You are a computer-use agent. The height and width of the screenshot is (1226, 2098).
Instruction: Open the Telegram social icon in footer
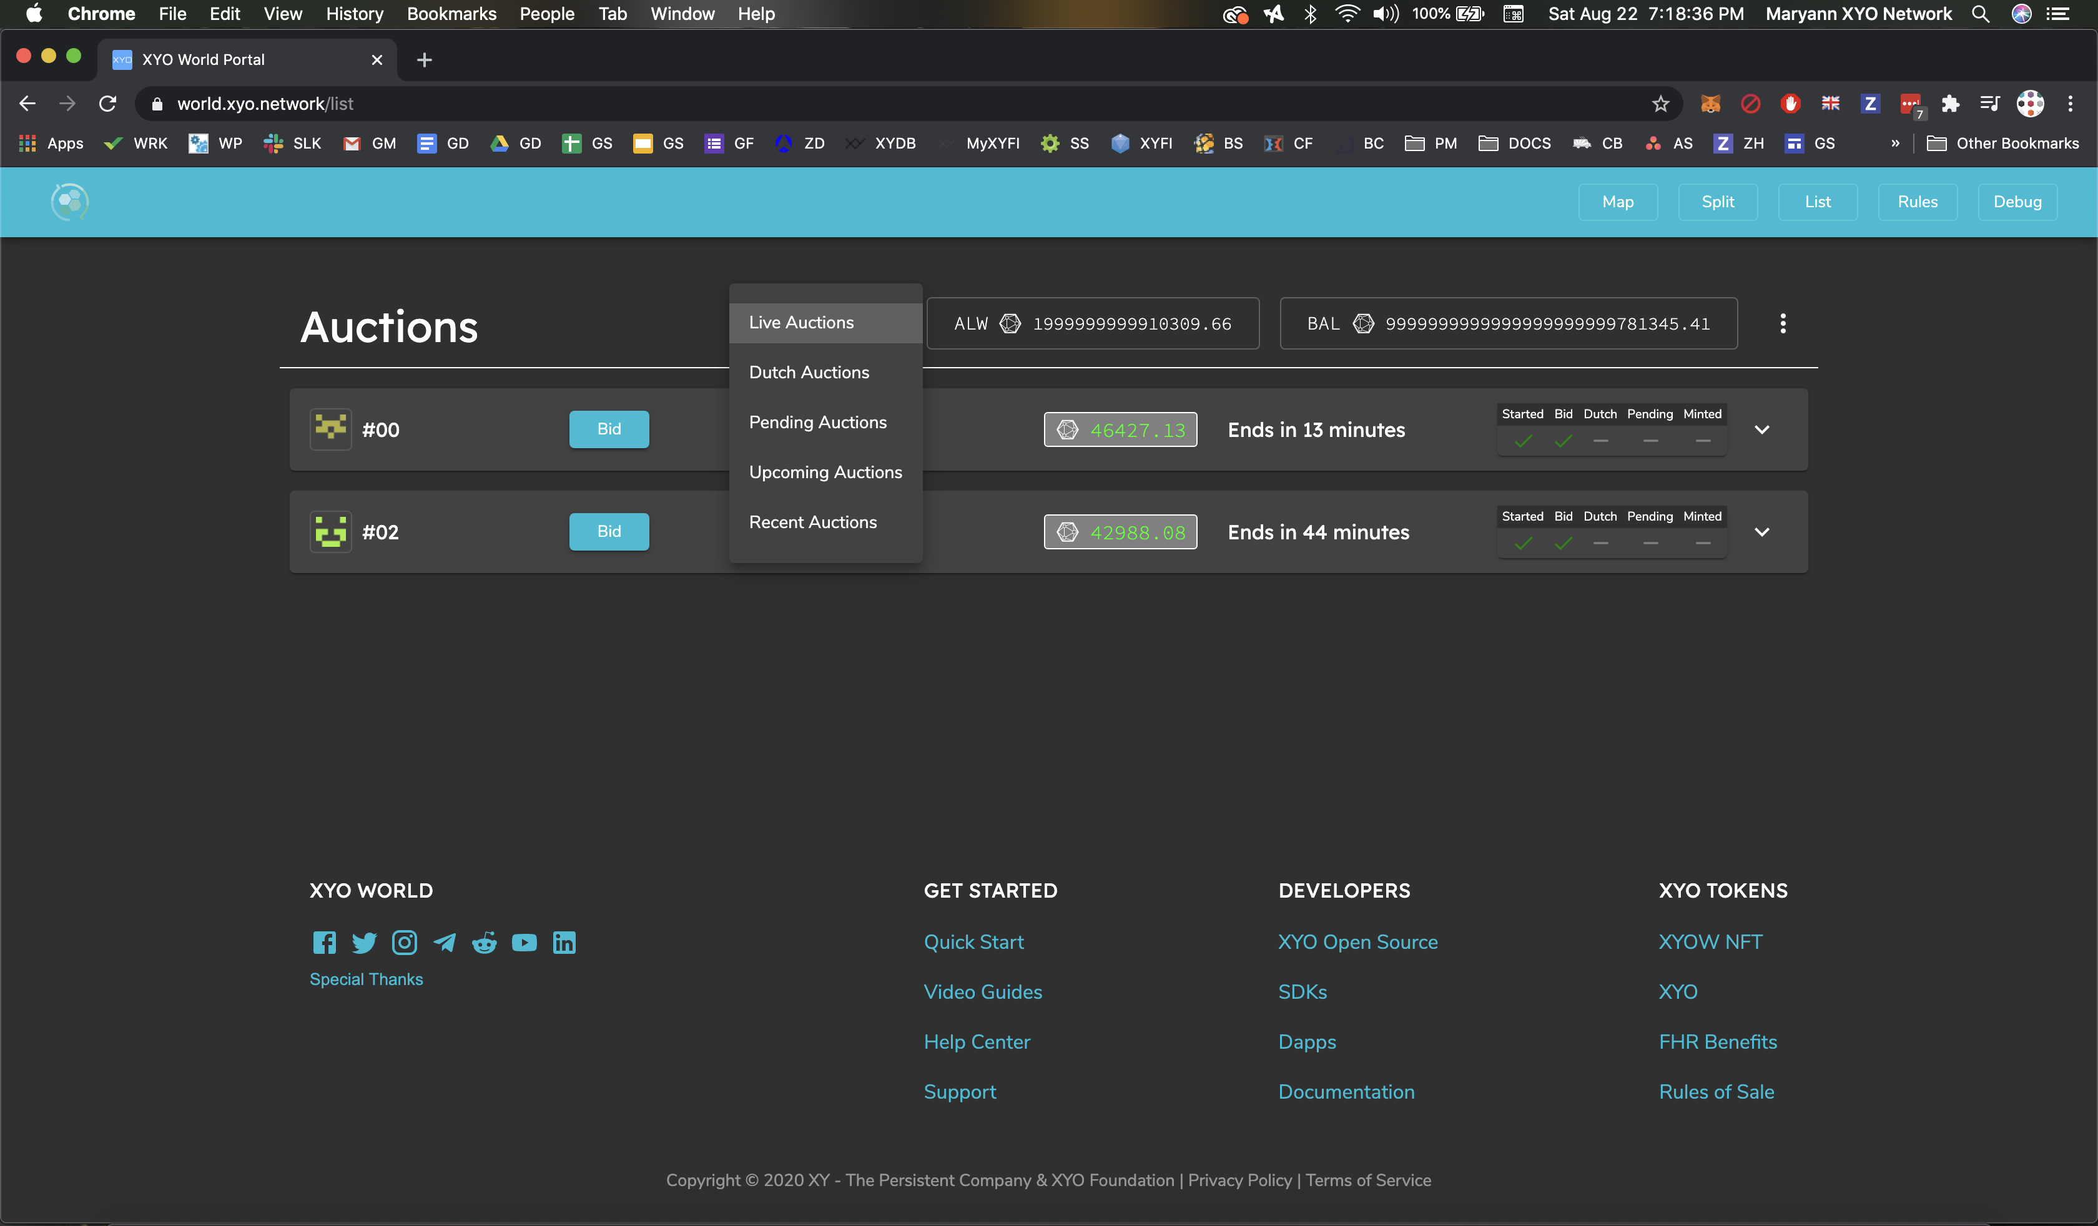445,942
